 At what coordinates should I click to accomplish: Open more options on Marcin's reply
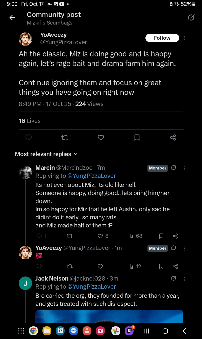[x=185, y=168]
